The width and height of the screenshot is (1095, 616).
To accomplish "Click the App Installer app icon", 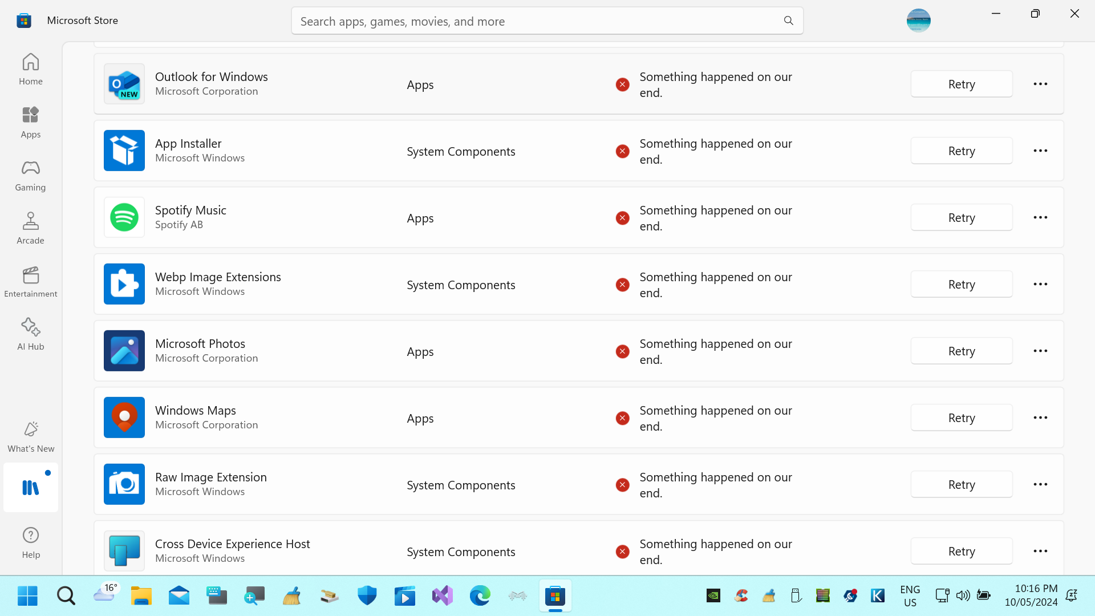I will [124, 151].
